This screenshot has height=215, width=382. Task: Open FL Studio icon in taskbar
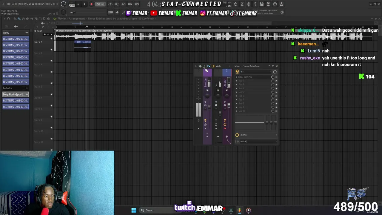coord(239,210)
